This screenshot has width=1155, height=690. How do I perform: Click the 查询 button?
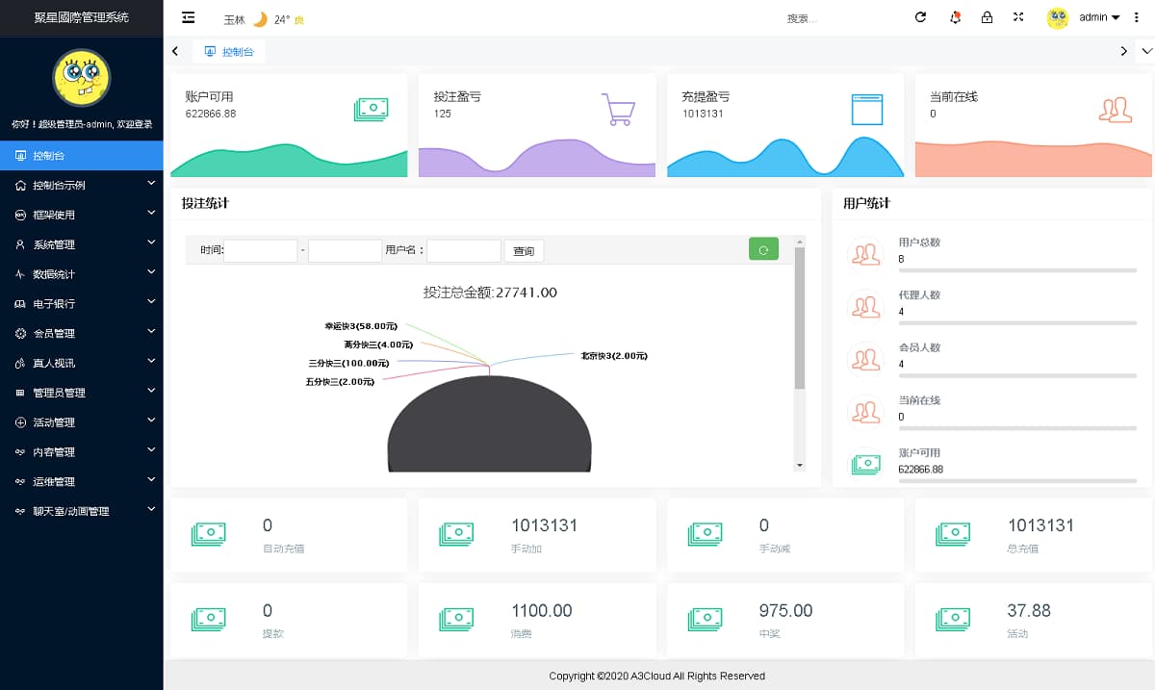point(524,251)
